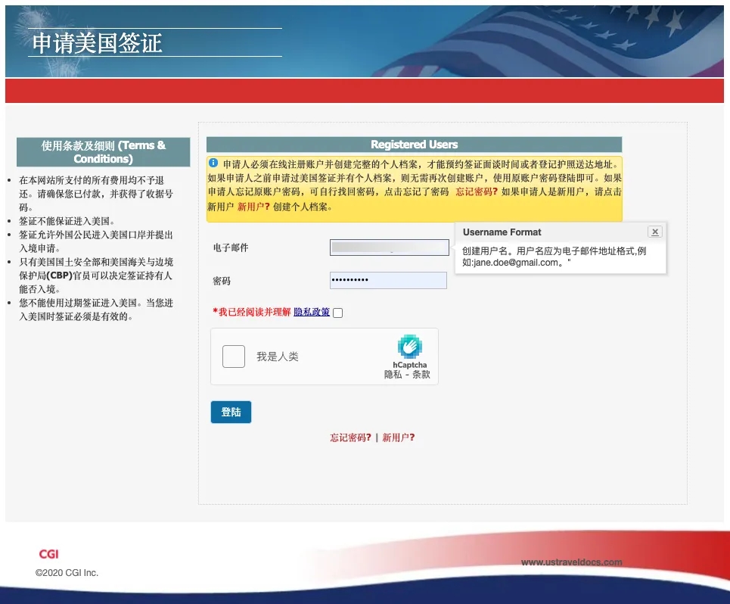
Task: Check the privacy policy agreement checkbox
Action: click(337, 313)
